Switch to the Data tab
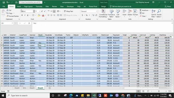Screen dimensions: 174x98 pos(47,7)
